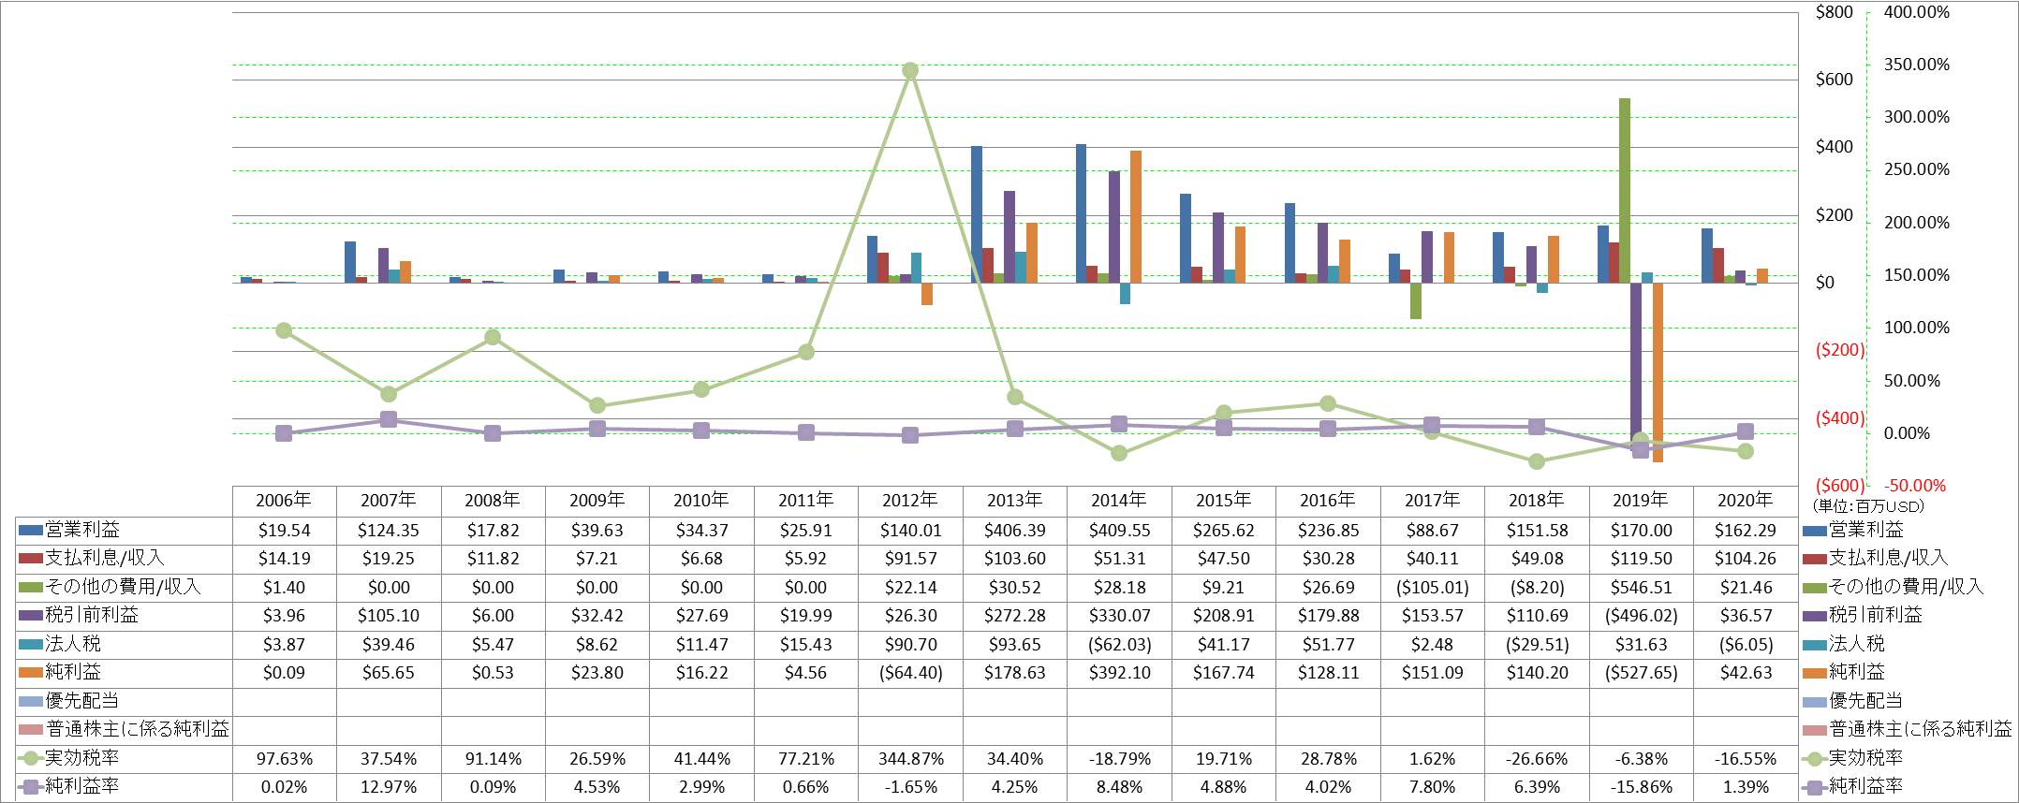Screen dimensions: 2019x803
Task: Click the orange 純利益 swatch in left legend
Action: (31, 673)
